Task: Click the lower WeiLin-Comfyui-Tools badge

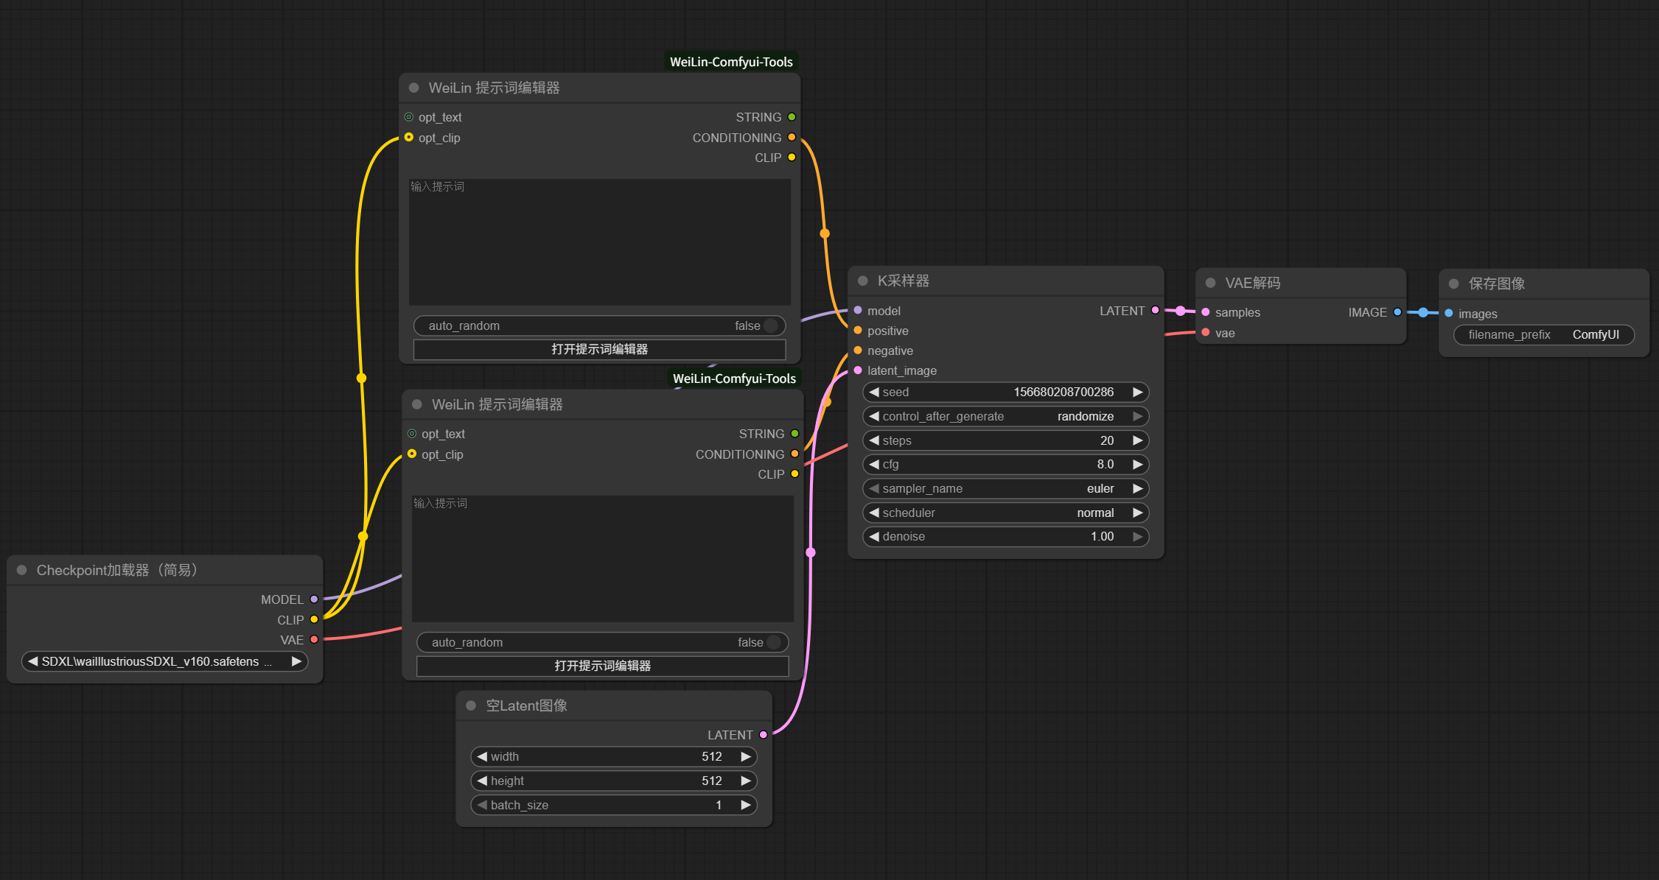Action: [734, 379]
